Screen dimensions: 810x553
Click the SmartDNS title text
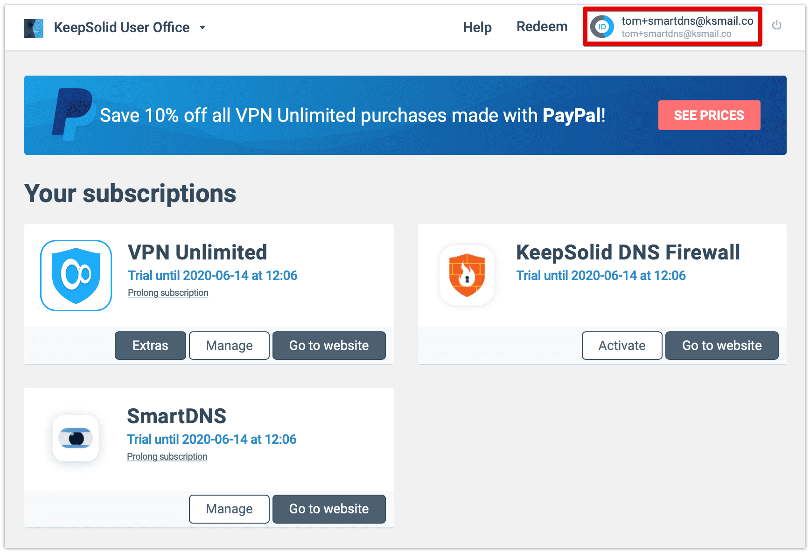click(176, 416)
